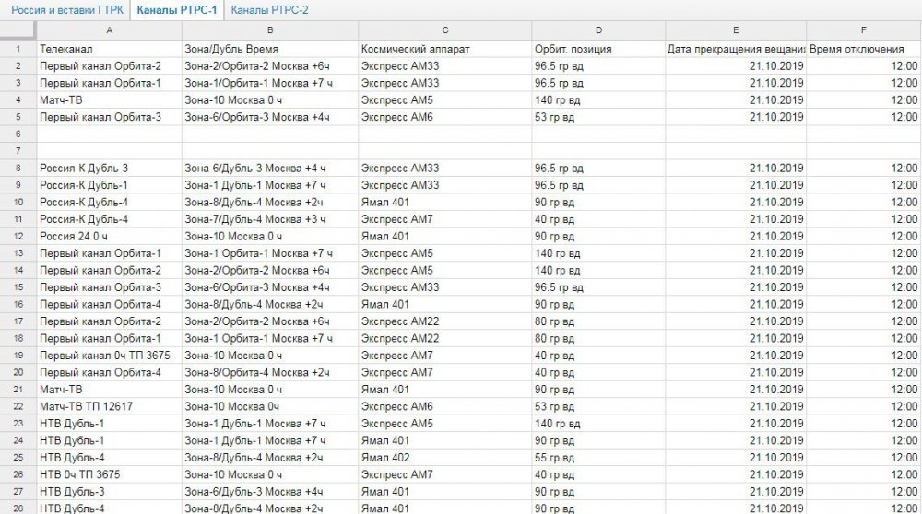
Task: Select the cell containing Россия 24 0 ч
Action: tap(109, 236)
